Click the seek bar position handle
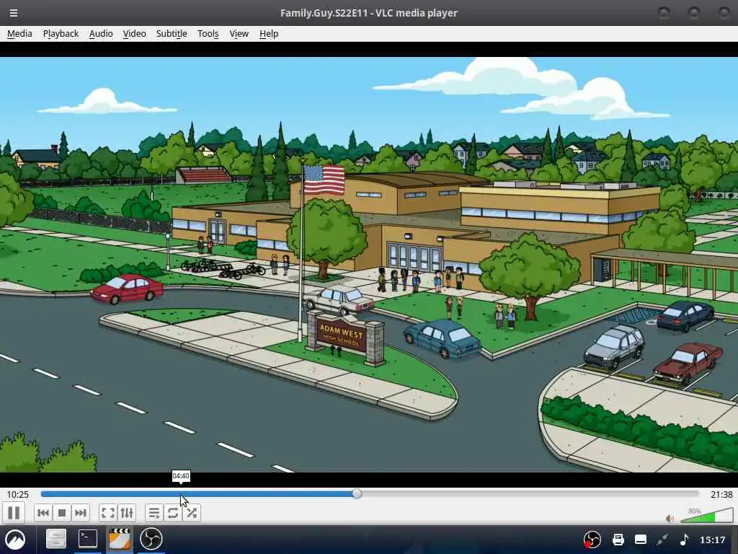 (x=357, y=493)
